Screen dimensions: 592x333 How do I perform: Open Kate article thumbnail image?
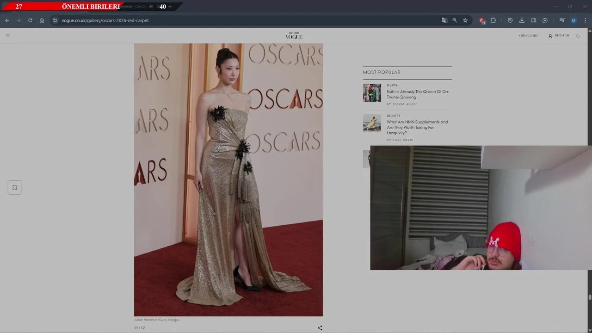point(372,92)
